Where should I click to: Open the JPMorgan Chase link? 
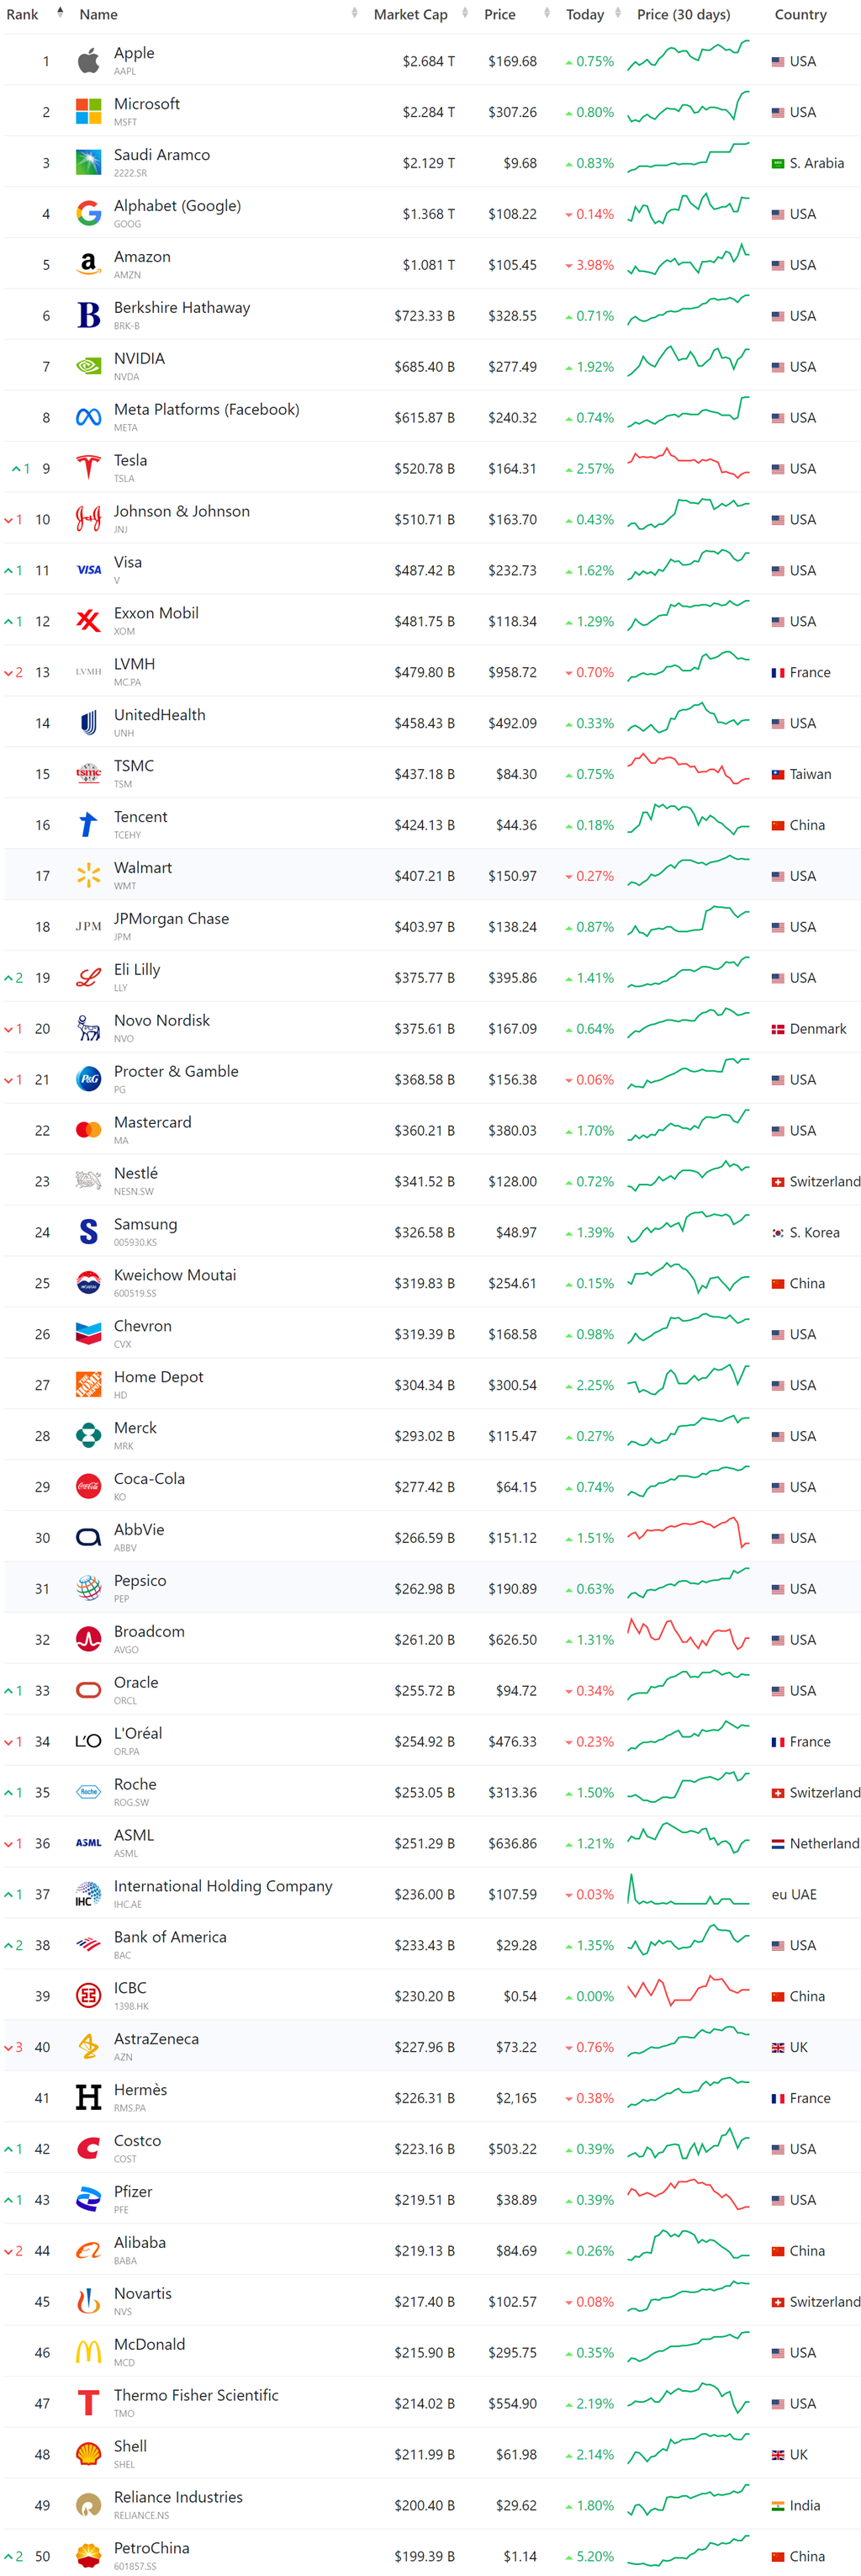[171, 918]
